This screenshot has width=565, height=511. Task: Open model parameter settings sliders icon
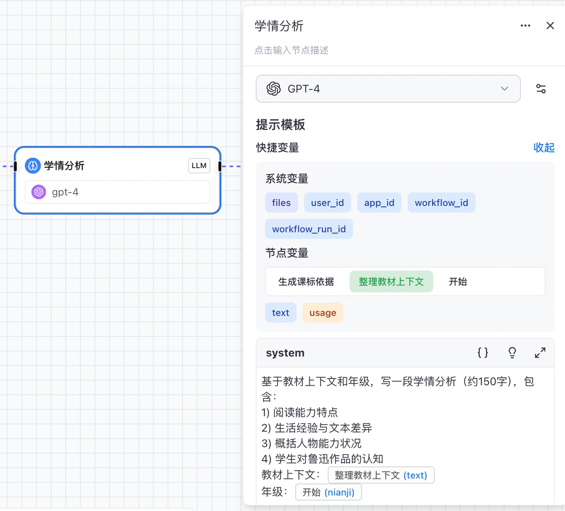(x=541, y=89)
